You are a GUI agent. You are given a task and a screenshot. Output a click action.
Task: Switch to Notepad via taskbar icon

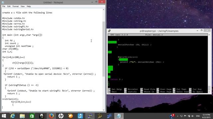coord(119,116)
